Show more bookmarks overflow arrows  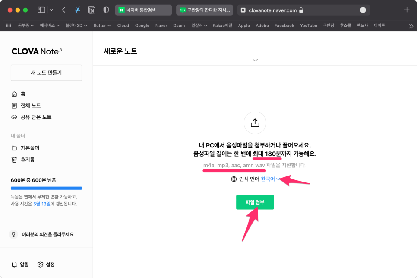[x=411, y=26]
